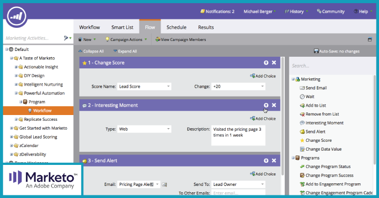Open the Campaign Actions menu
Screen dimensions: 379x198
click(x=126, y=39)
